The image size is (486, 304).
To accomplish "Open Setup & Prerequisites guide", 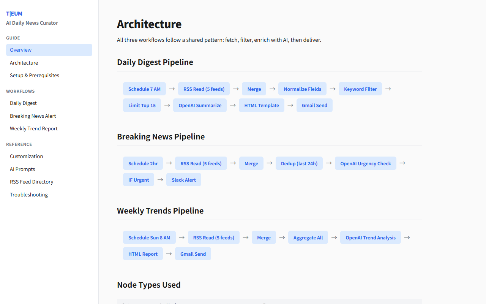I will [x=34, y=75].
